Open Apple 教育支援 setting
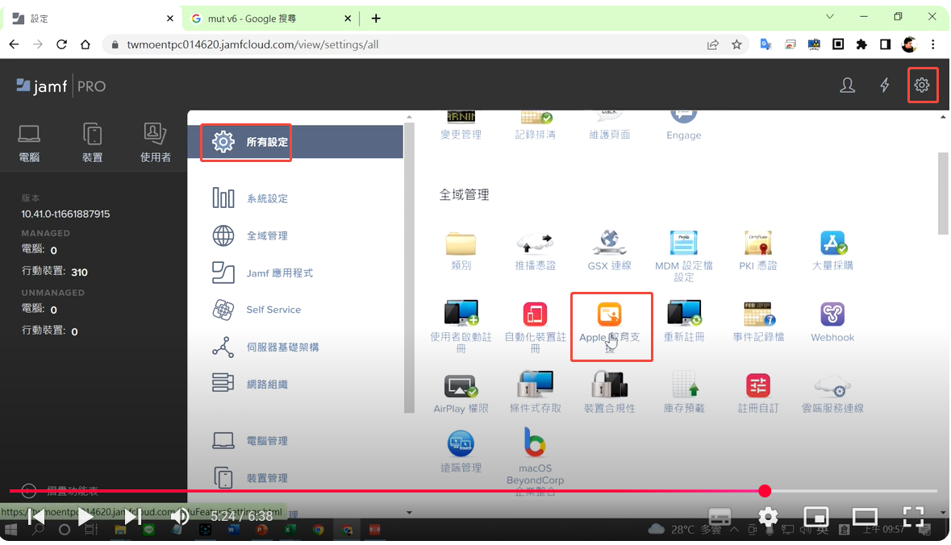Image resolution: width=951 pixels, height=545 pixels. pyautogui.click(x=610, y=314)
